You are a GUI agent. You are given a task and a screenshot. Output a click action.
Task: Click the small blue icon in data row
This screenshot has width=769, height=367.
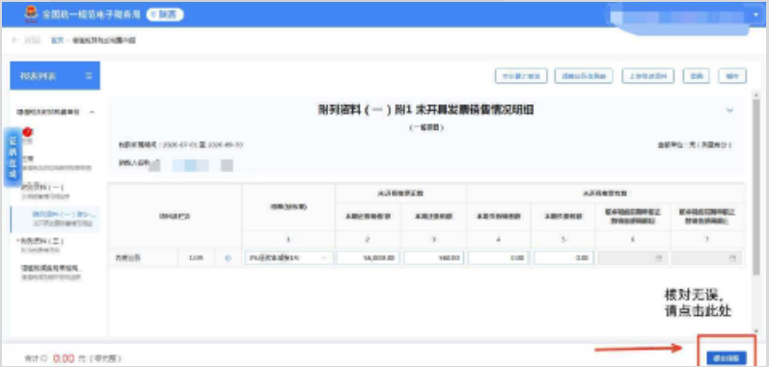tap(228, 258)
